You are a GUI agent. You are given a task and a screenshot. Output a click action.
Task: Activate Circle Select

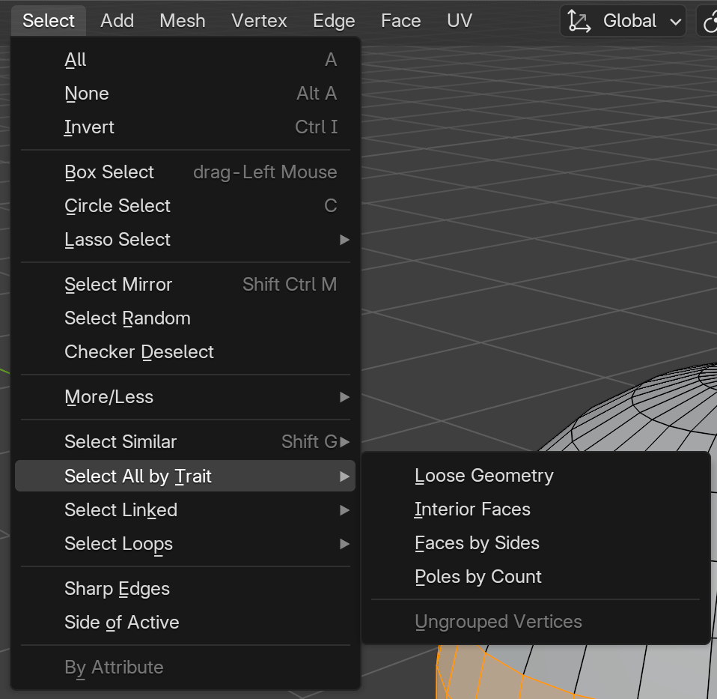pos(185,206)
